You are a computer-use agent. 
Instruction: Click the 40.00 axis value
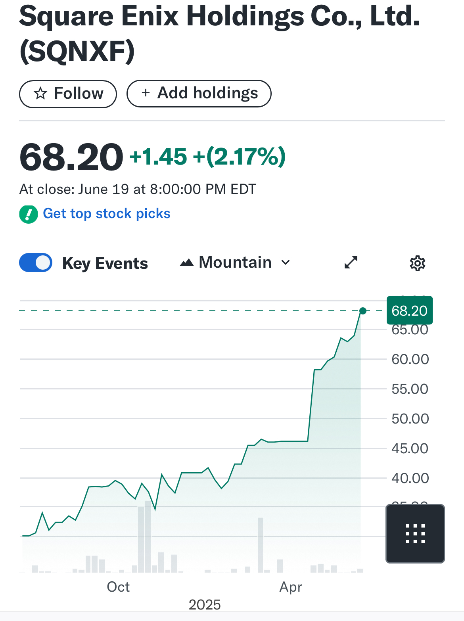[x=410, y=478]
